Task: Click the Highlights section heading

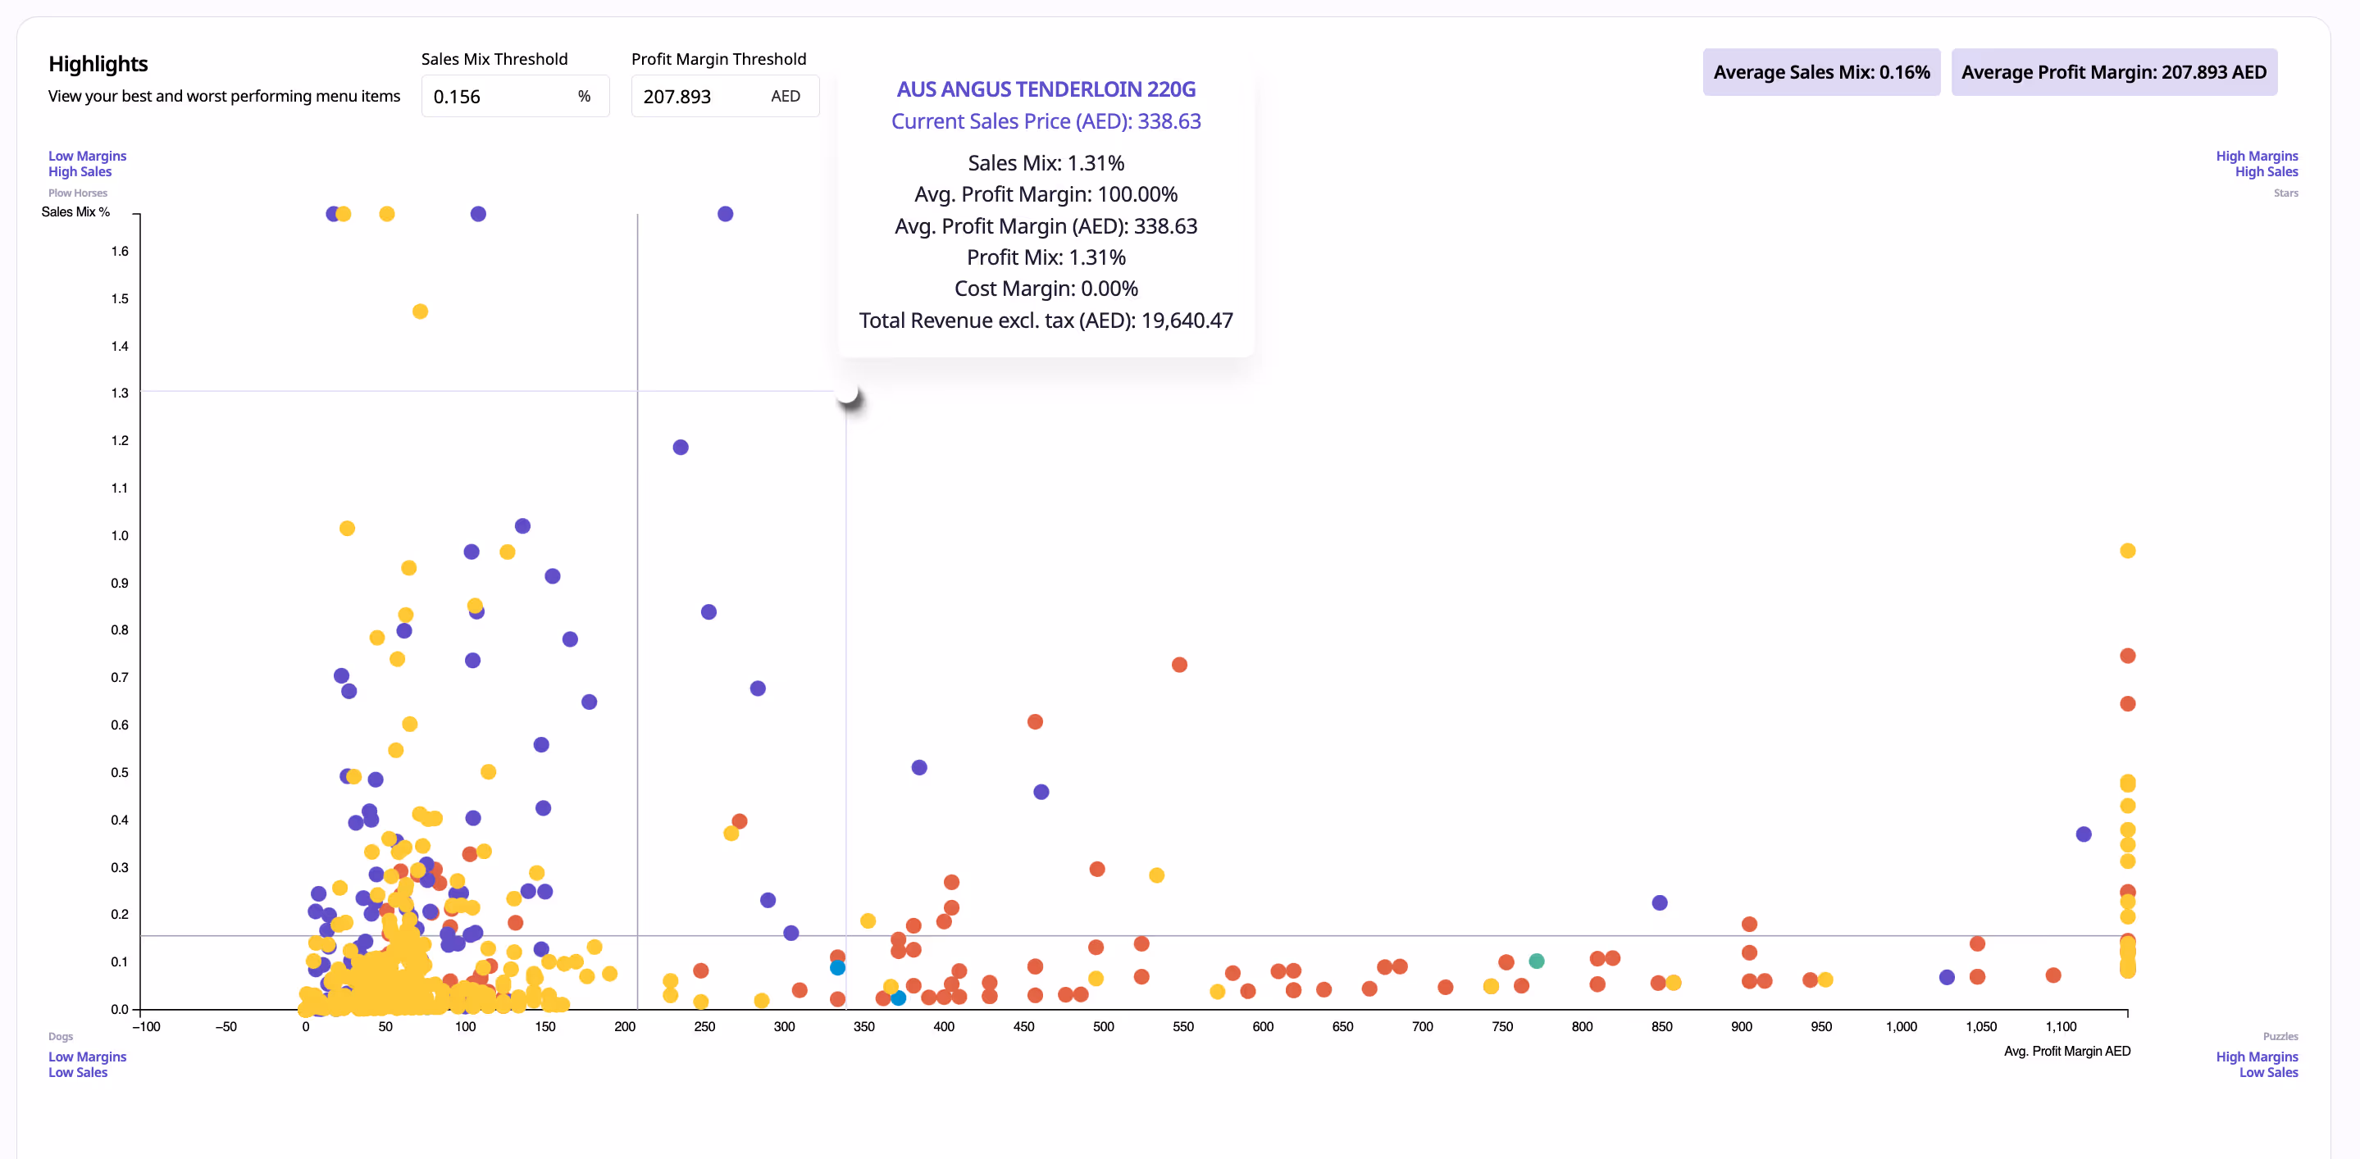Action: (x=98, y=64)
